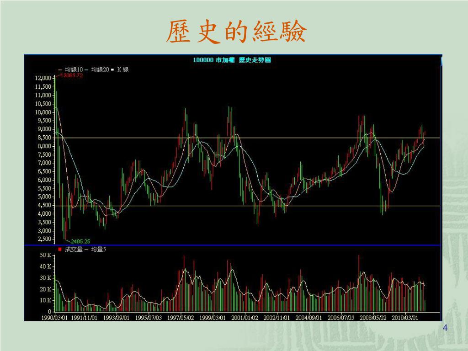Click the 9,500 price axis label
Image resolution: width=468 pixels, height=351 pixels.
[44, 121]
